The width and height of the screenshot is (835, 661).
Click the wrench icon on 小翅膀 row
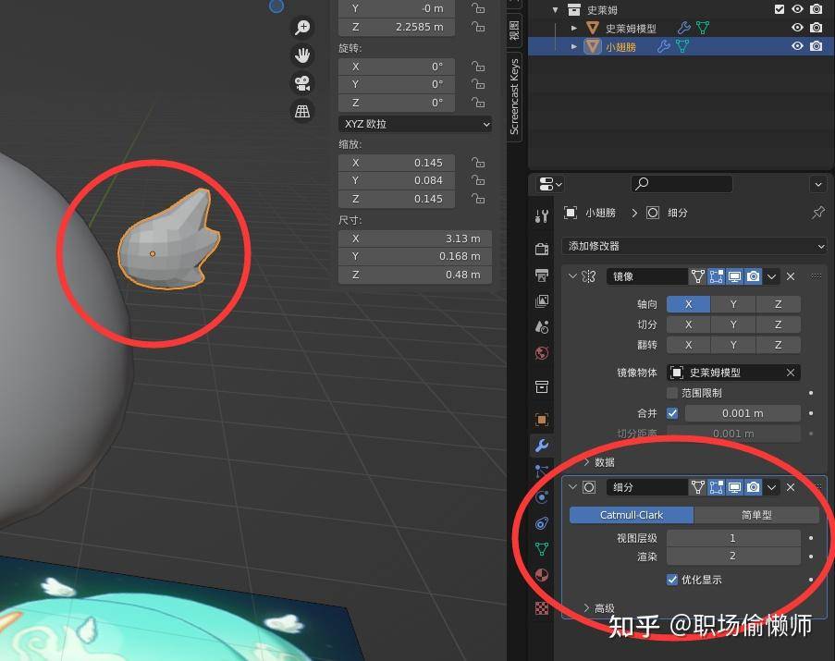pos(664,46)
